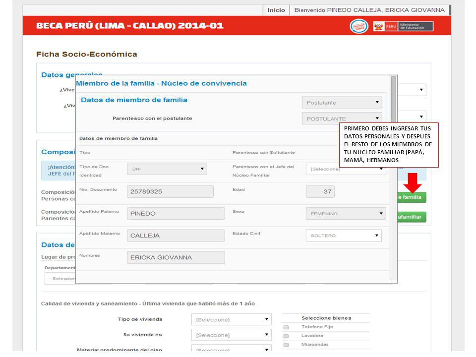476x357 pixels.
Task: Click the Nombres field ERICKA GIOVANNA
Action: coord(176,257)
